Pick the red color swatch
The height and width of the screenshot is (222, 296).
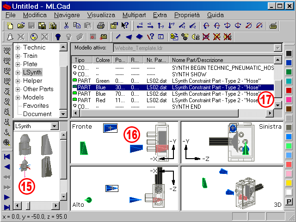coord(289,91)
